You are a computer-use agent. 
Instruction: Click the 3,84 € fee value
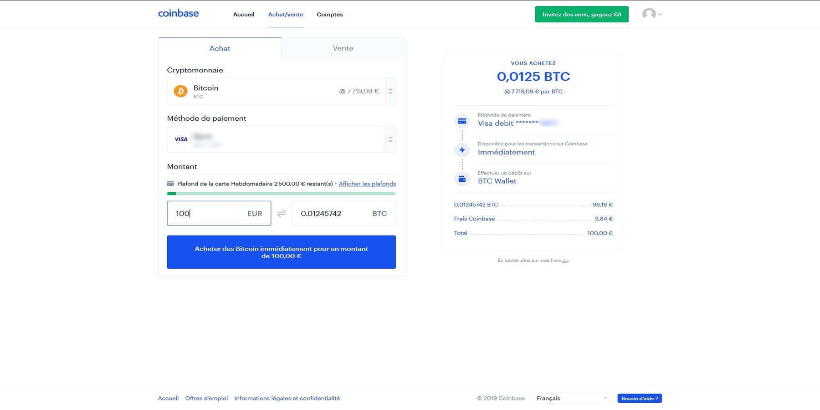[604, 219]
